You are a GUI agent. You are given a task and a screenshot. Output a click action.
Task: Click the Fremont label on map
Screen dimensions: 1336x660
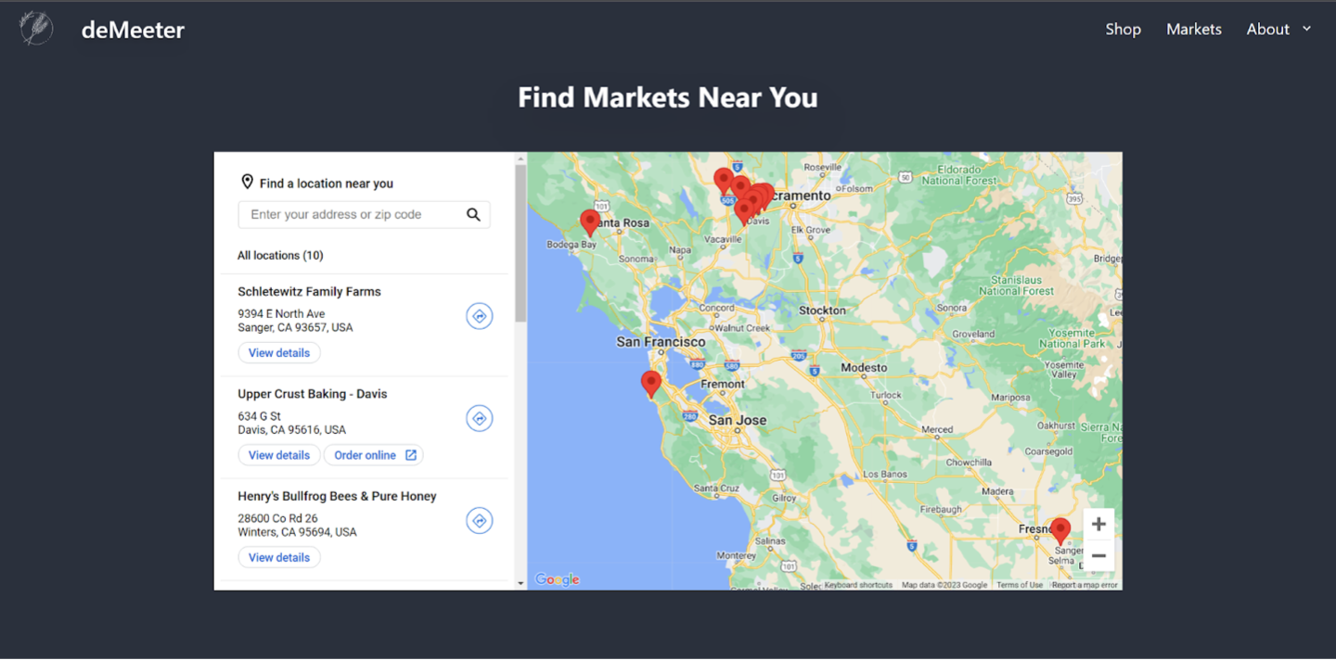coord(723,384)
